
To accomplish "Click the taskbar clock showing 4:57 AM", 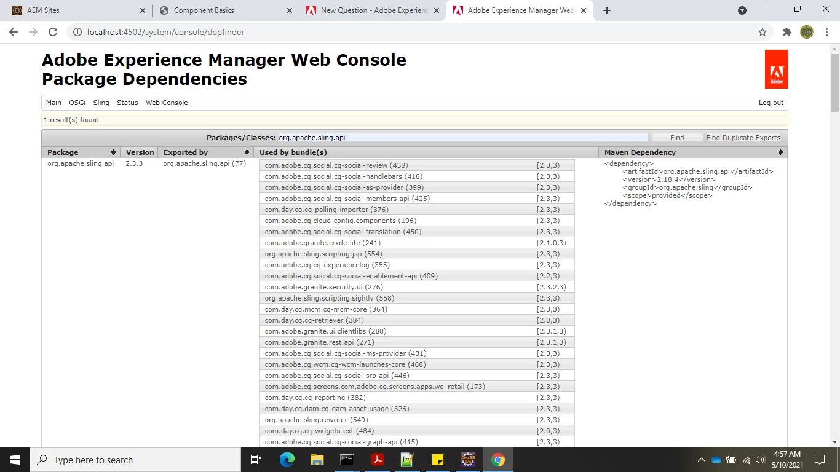I will 787,460.
